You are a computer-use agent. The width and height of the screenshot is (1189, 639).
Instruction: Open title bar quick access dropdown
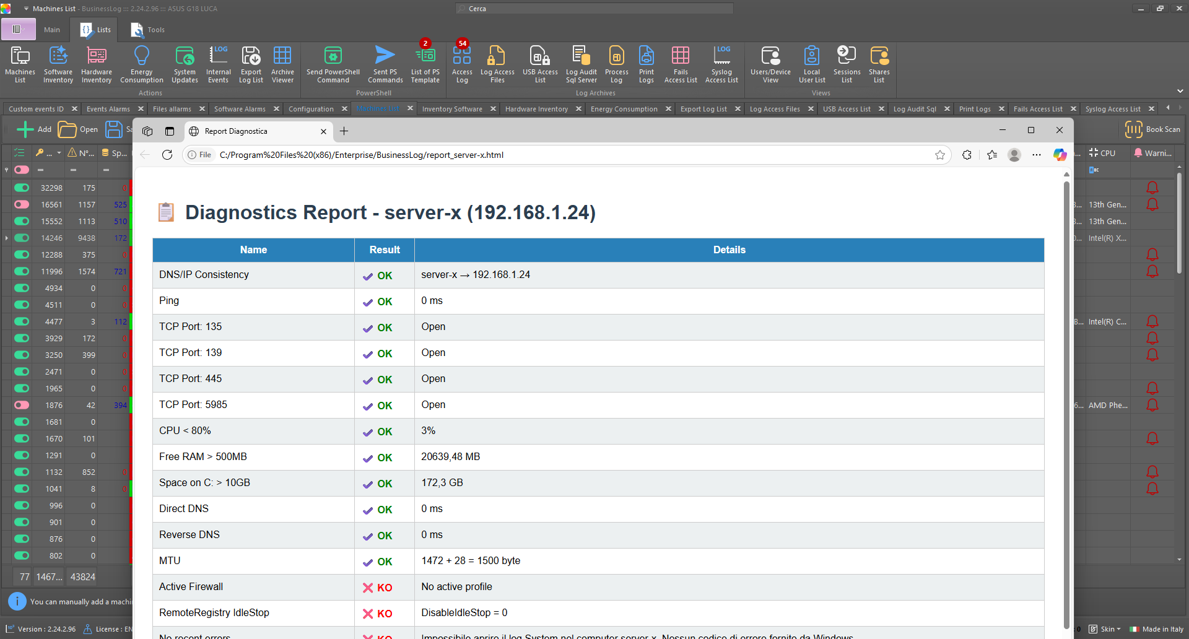[x=26, y=9]
